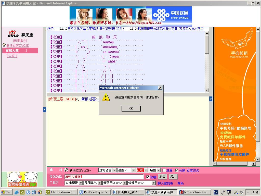Click the Windows Start button
The width and height of the screenshot is (261, 196).
pyautogui.click(x=7, y=192)
